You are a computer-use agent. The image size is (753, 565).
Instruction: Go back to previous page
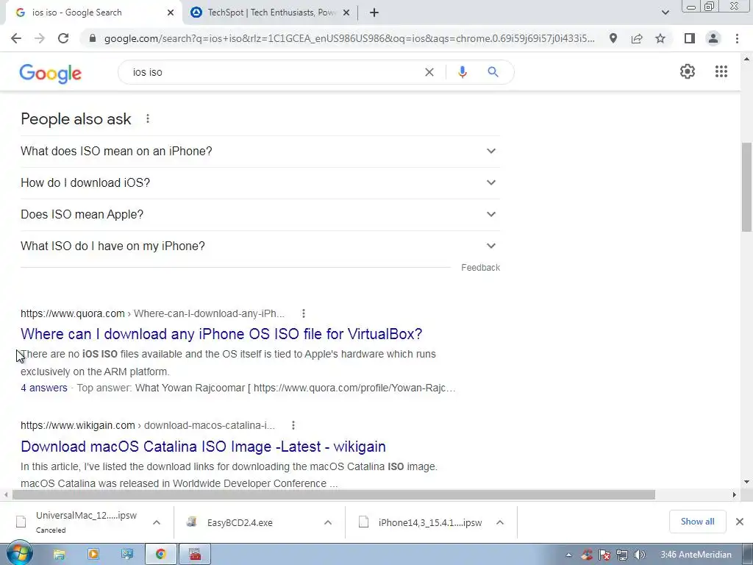click(x=16, y=38)
